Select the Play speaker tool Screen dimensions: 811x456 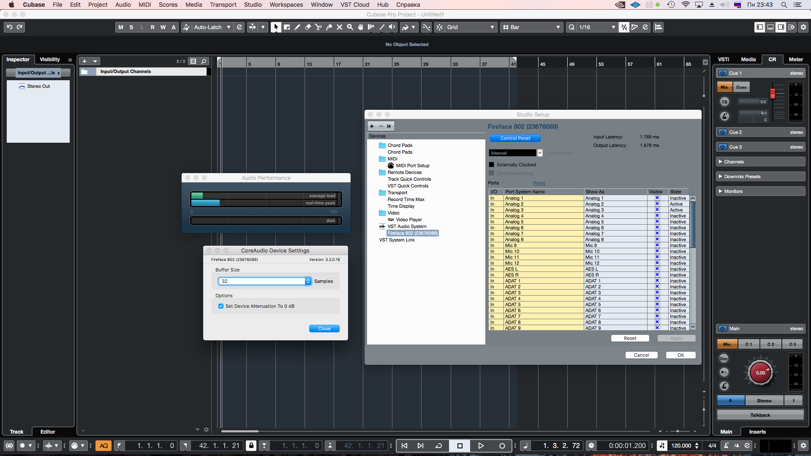392,27
